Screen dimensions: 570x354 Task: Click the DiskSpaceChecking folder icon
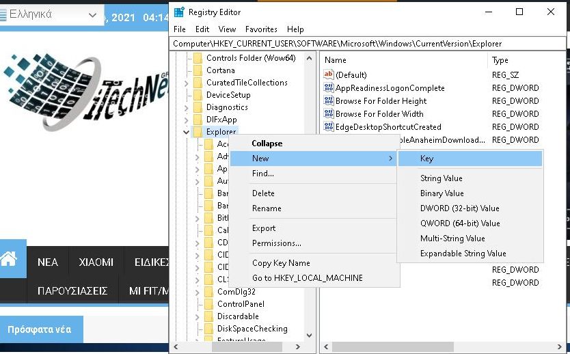[x=208, y=329]
